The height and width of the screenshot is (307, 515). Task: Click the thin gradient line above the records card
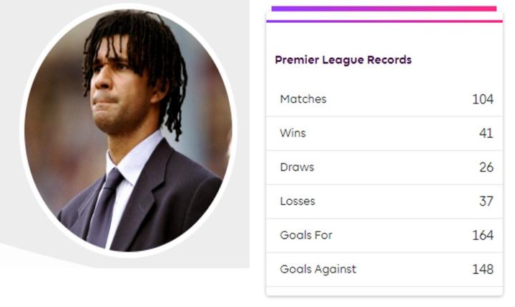(383, 21)
